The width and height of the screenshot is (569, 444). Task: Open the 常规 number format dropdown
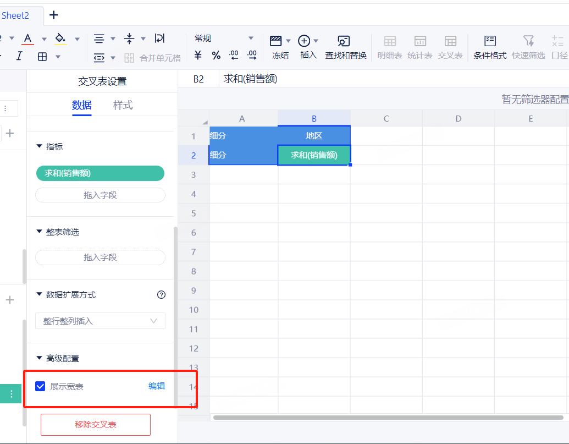coord(224,39)
